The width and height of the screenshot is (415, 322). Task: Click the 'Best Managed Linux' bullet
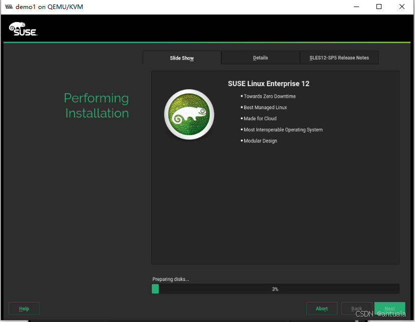pos(265,108)
